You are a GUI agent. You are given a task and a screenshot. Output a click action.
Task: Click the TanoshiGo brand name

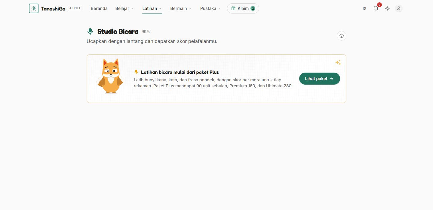pyautogui.click(x=53, y=8)
